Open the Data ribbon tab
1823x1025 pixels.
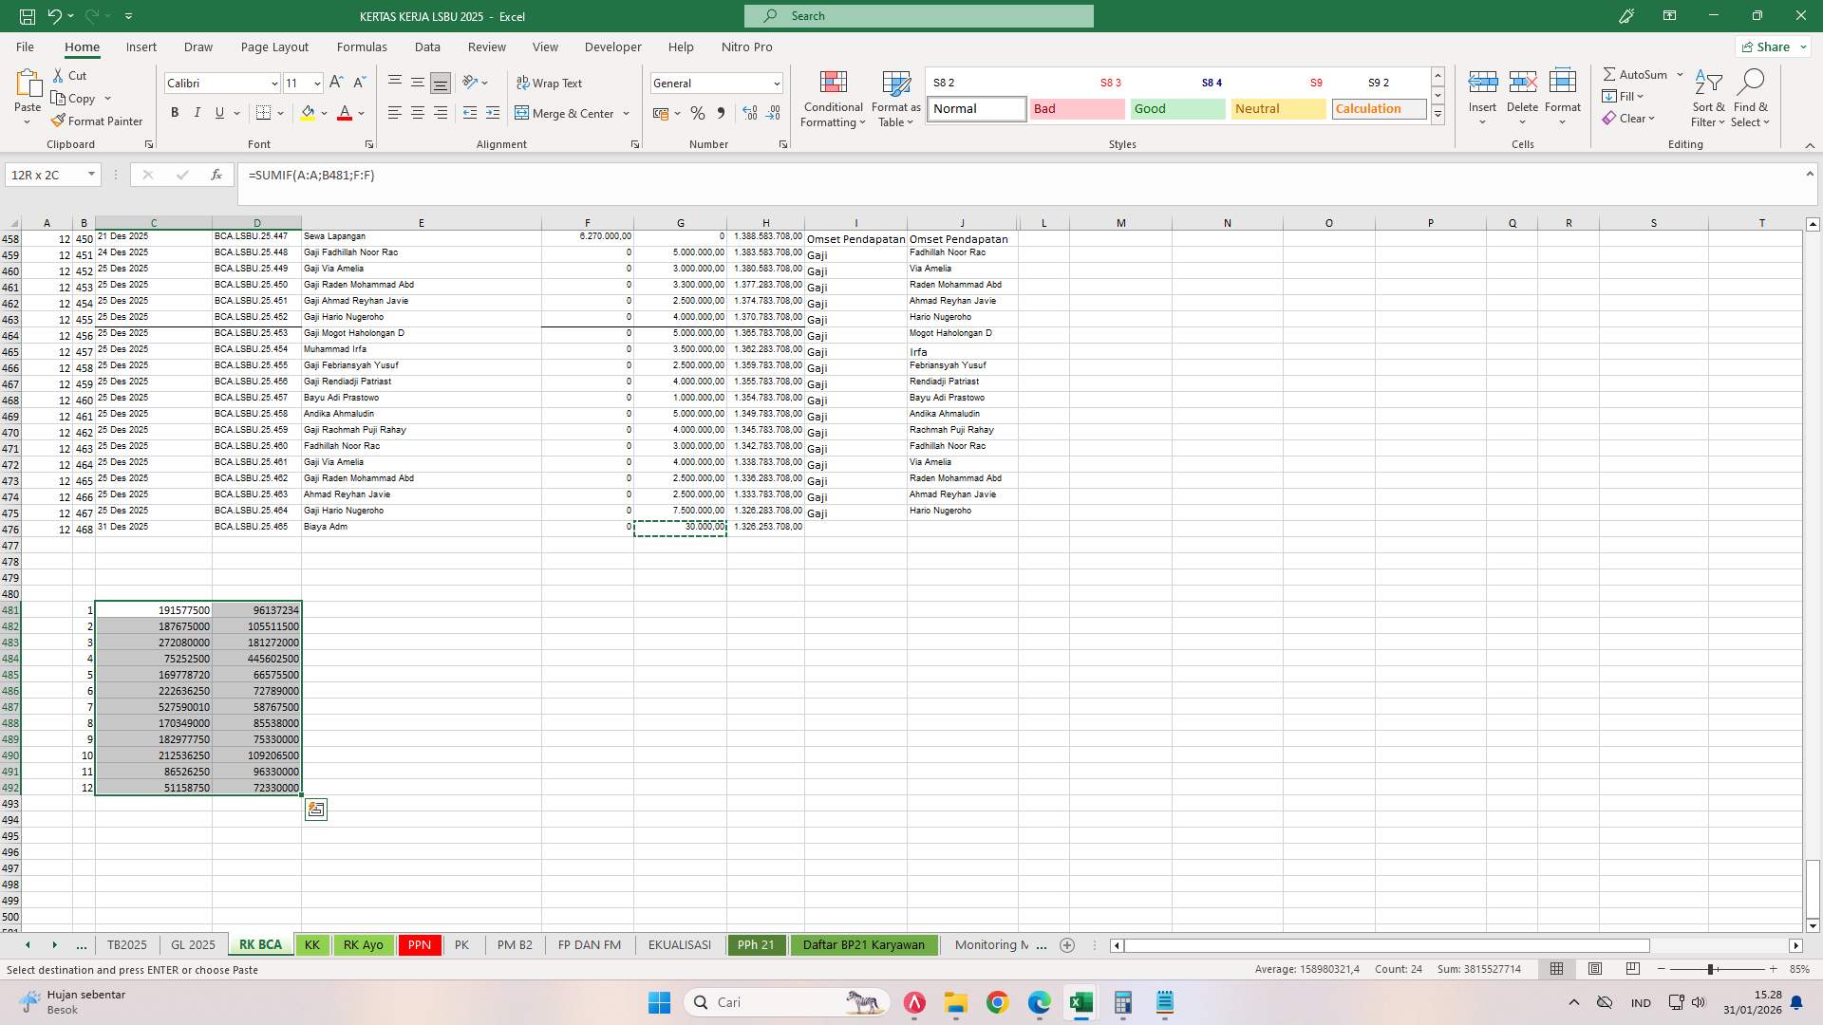point(427,47)
